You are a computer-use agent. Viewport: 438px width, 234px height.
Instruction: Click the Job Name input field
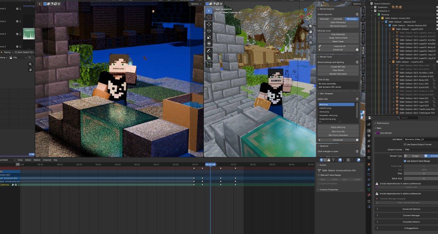coord(420,139)
